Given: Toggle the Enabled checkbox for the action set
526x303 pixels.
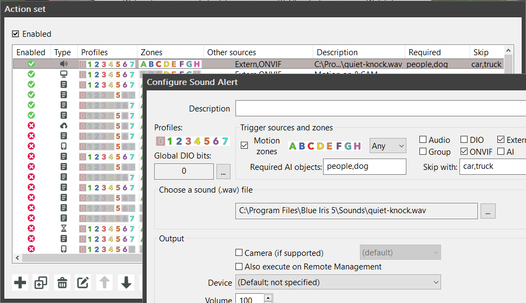Looking at the screenshot, I should tap(16, 34).
